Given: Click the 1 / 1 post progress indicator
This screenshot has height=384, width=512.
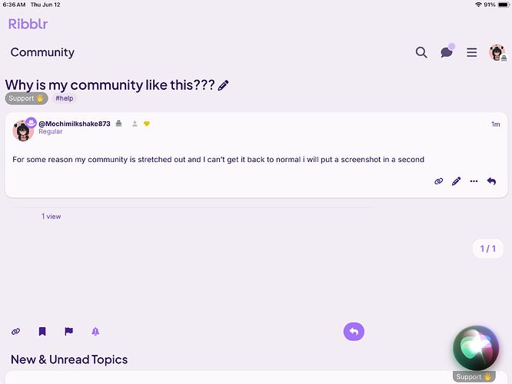Looking at the screenshot, I should pyautogui.click(x=488, y=248).
